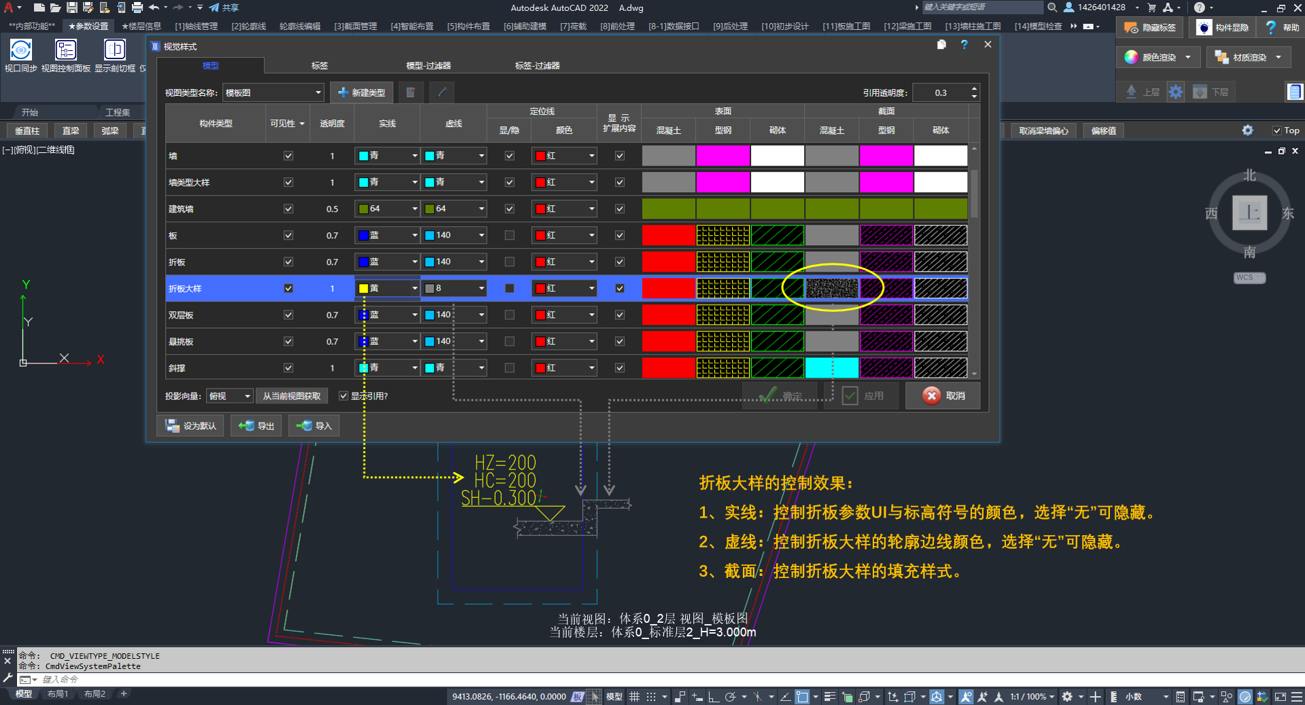Screen dimensions: 1305x705
Task: Uncheck visibility for the 建筑墙 row
Action: click(x=288, y=209)
